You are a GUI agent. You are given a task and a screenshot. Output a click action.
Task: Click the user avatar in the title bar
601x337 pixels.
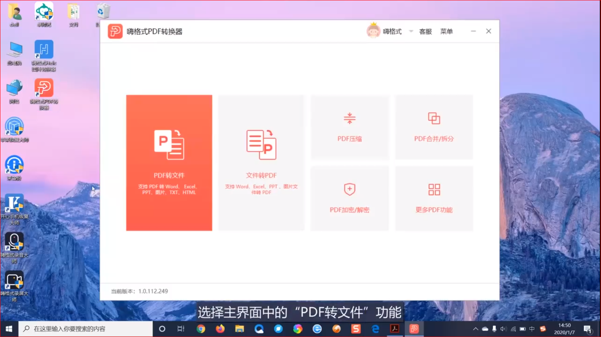click(373, 31)
